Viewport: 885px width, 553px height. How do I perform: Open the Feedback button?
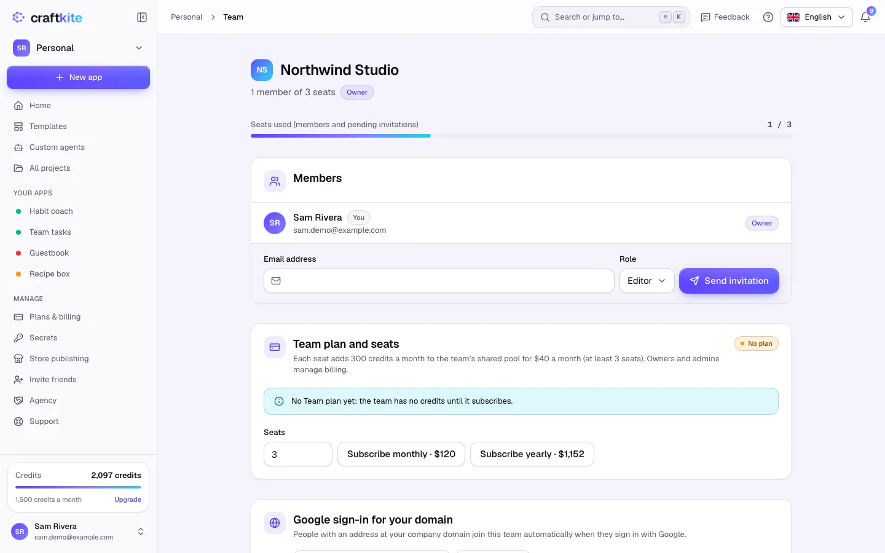(x=725, y=17)
